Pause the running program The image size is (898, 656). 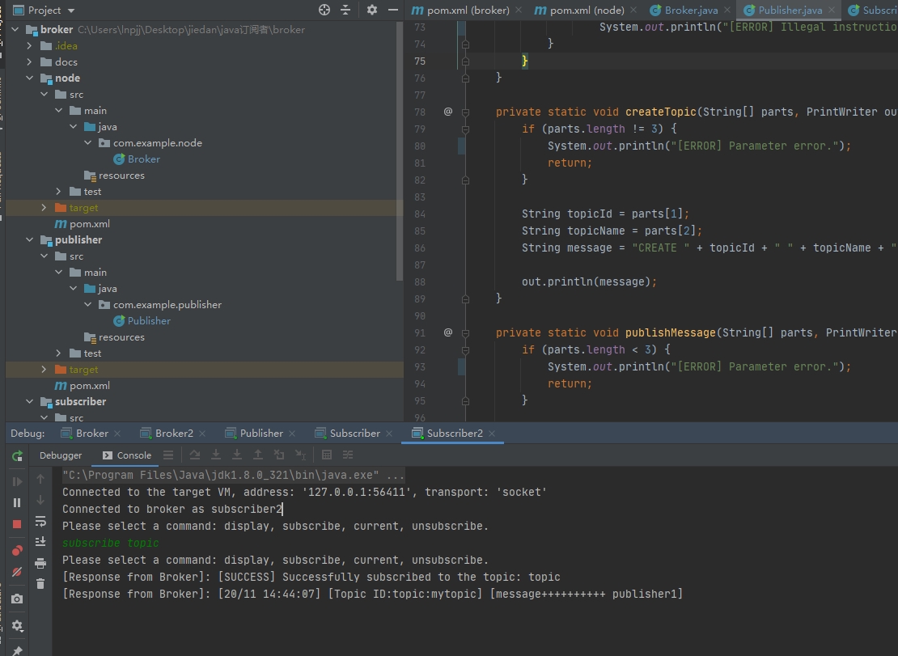pos(17,502)
